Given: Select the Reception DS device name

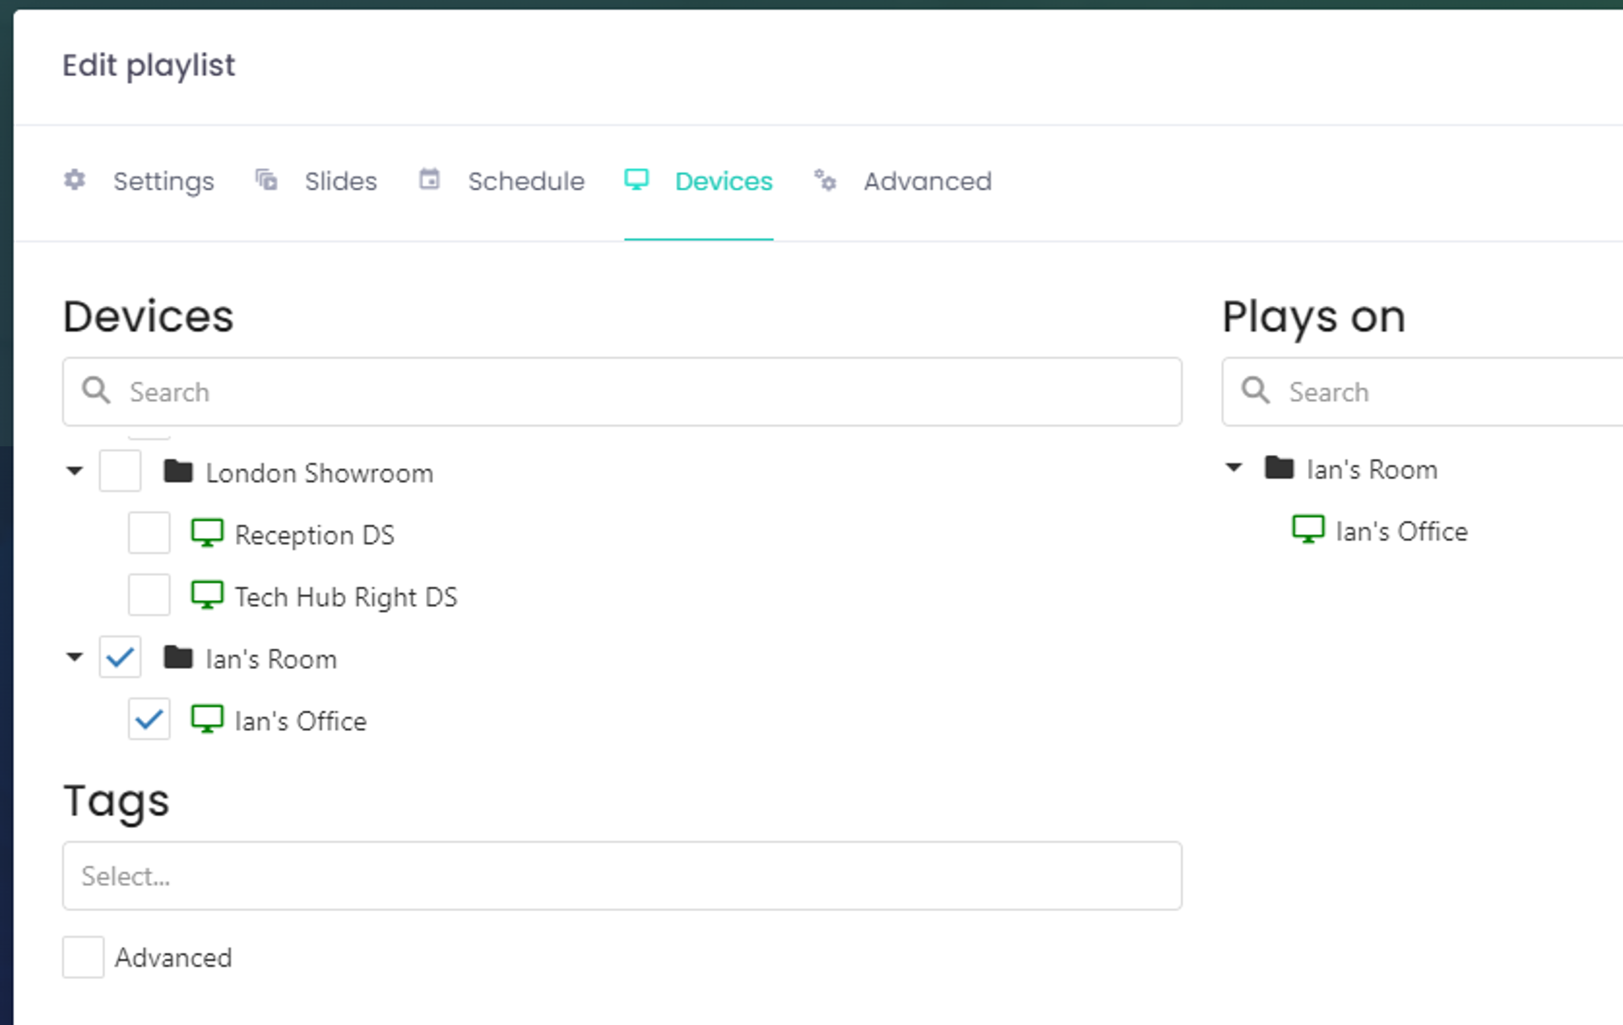Looking at the screenshot, I should point(314,535).
